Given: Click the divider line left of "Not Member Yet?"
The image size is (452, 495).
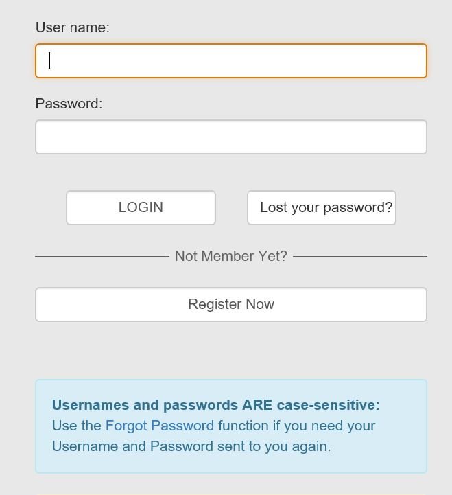Looking at the screenshot, I should click(x=102, y=257).
